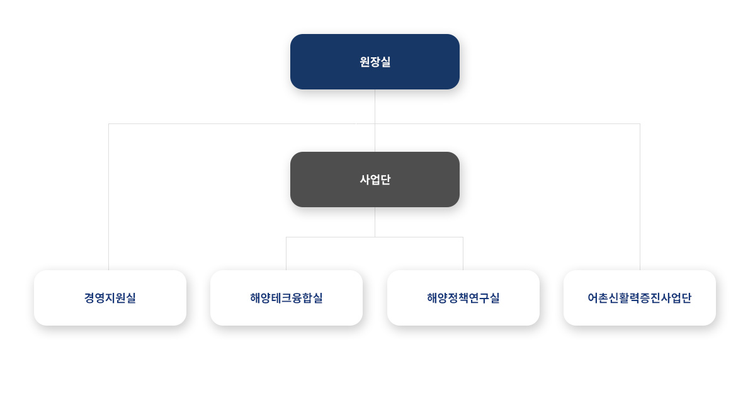
Task: Click vertical connector directly below 사업단 box
Action: [375, 222]
